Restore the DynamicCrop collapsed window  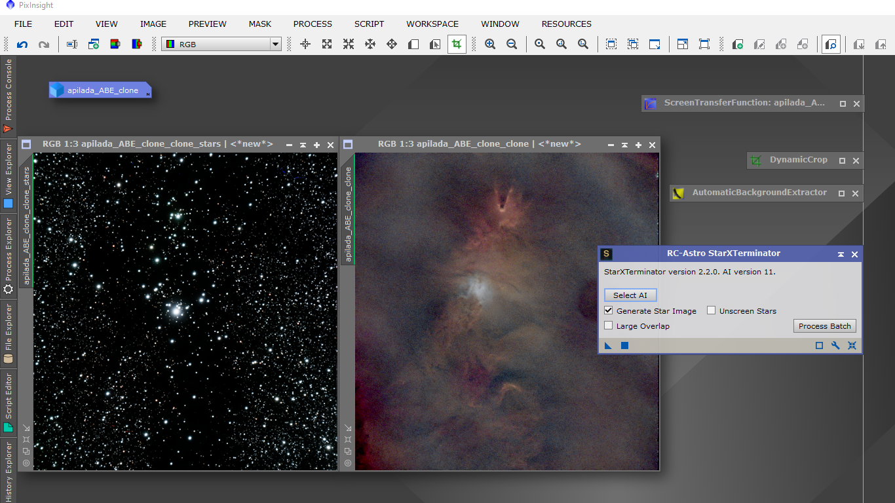[842, 160]
